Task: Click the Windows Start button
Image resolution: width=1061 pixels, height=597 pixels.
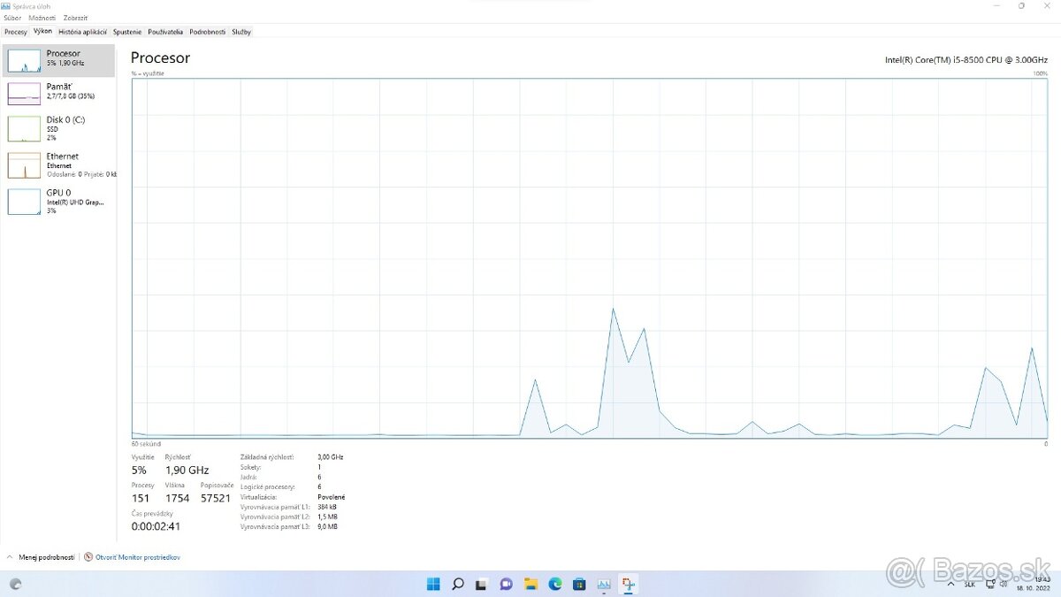Action: (x=433, y=584)
